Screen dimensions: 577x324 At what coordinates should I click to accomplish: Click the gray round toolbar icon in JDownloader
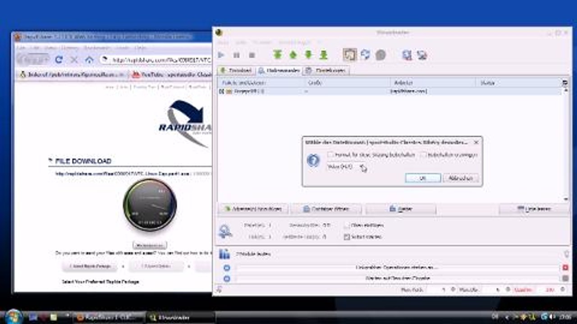(x=380, y=55)
